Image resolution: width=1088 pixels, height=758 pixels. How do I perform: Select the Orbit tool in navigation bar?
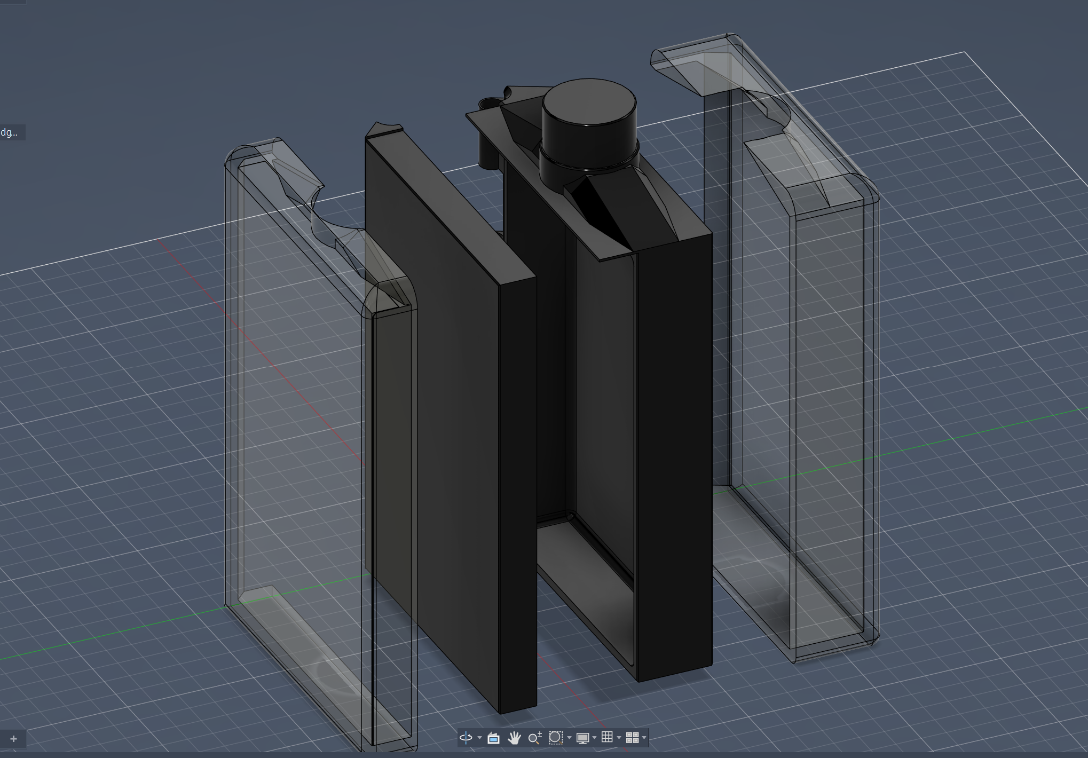click(x=466, y=738)
